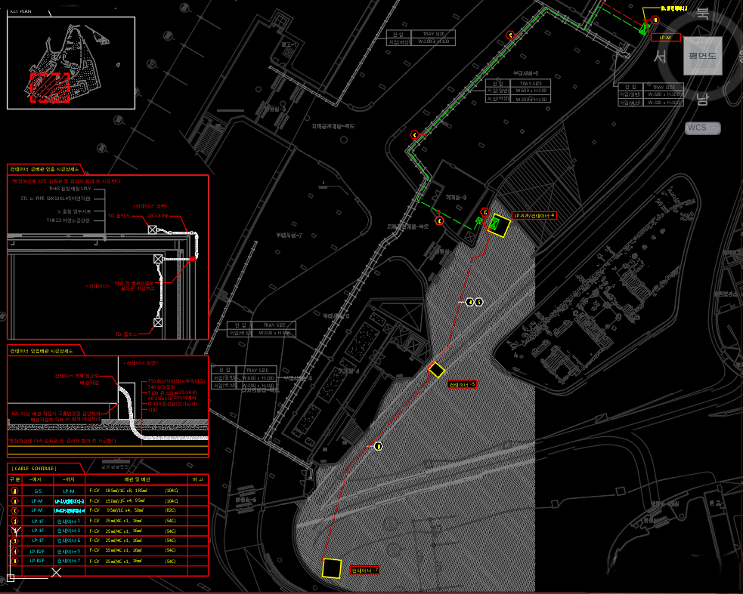
Task: Click the 컨테이너 인입배관 시공상세도 title tab
Action: [x=42, y=351]
